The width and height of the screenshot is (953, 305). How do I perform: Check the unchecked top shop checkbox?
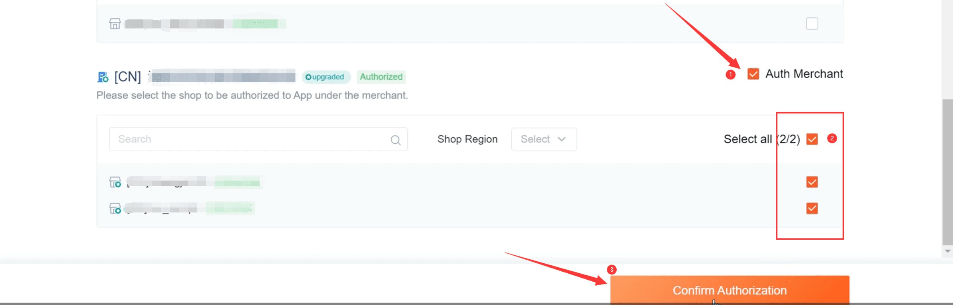point(812,24)
